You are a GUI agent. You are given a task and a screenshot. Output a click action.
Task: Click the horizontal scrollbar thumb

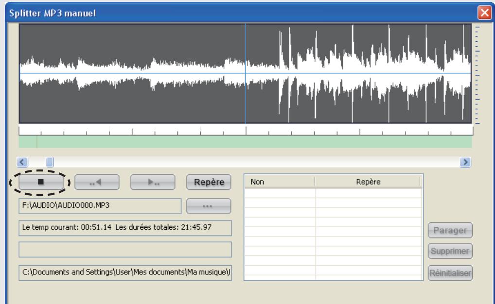point(50,162)
